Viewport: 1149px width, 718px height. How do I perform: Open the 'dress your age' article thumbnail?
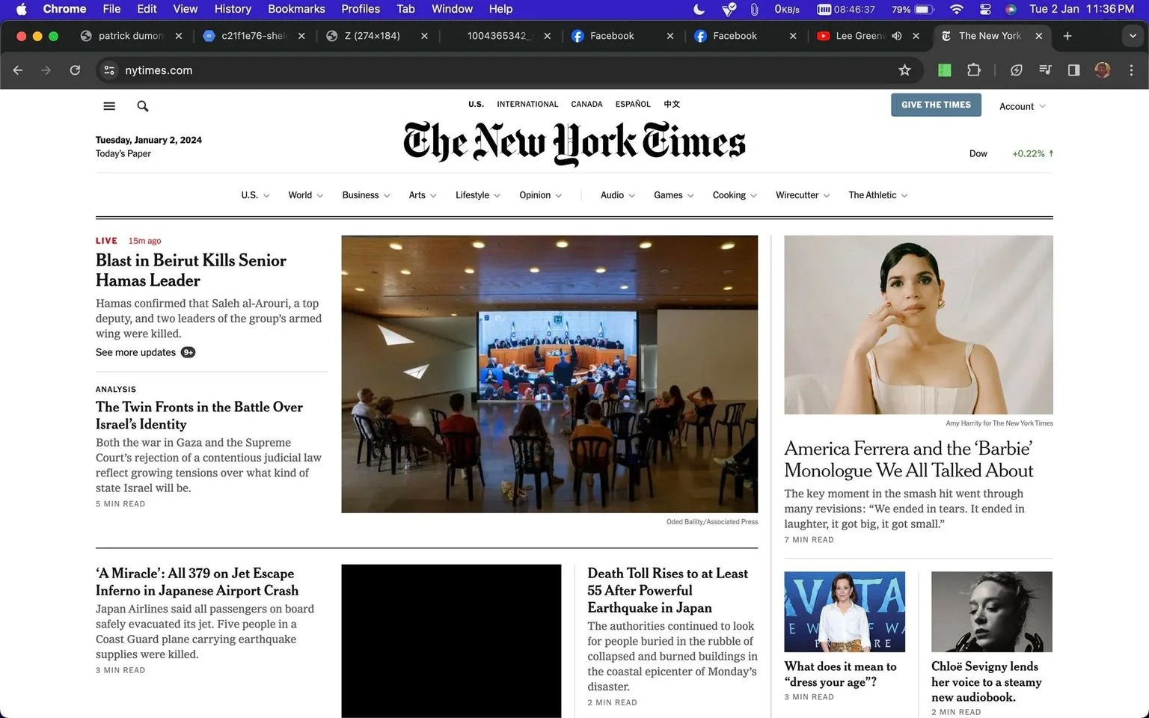(845, 612)
